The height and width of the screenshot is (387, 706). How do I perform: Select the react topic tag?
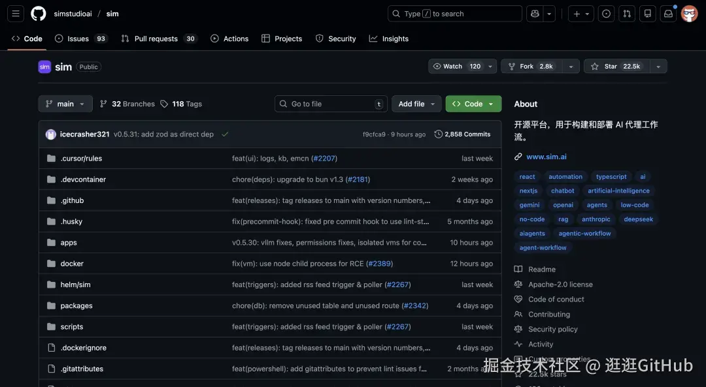[528, 177]
